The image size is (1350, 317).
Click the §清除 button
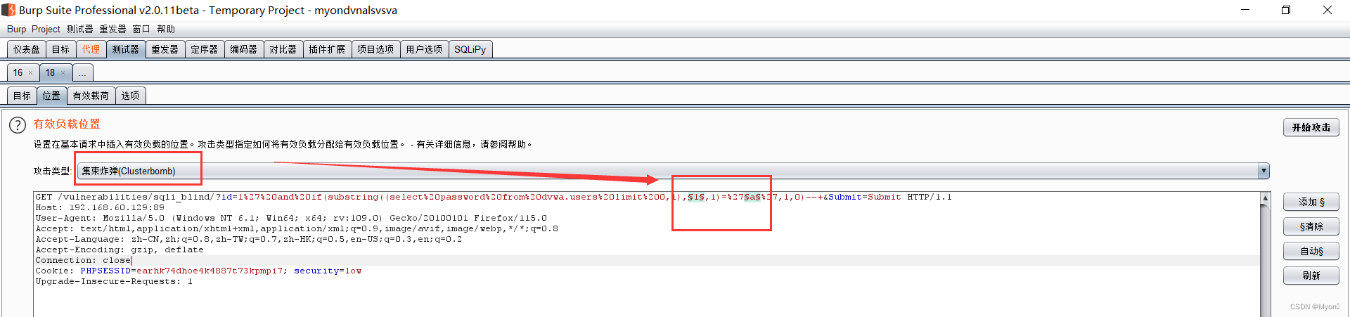(1311, 226)
